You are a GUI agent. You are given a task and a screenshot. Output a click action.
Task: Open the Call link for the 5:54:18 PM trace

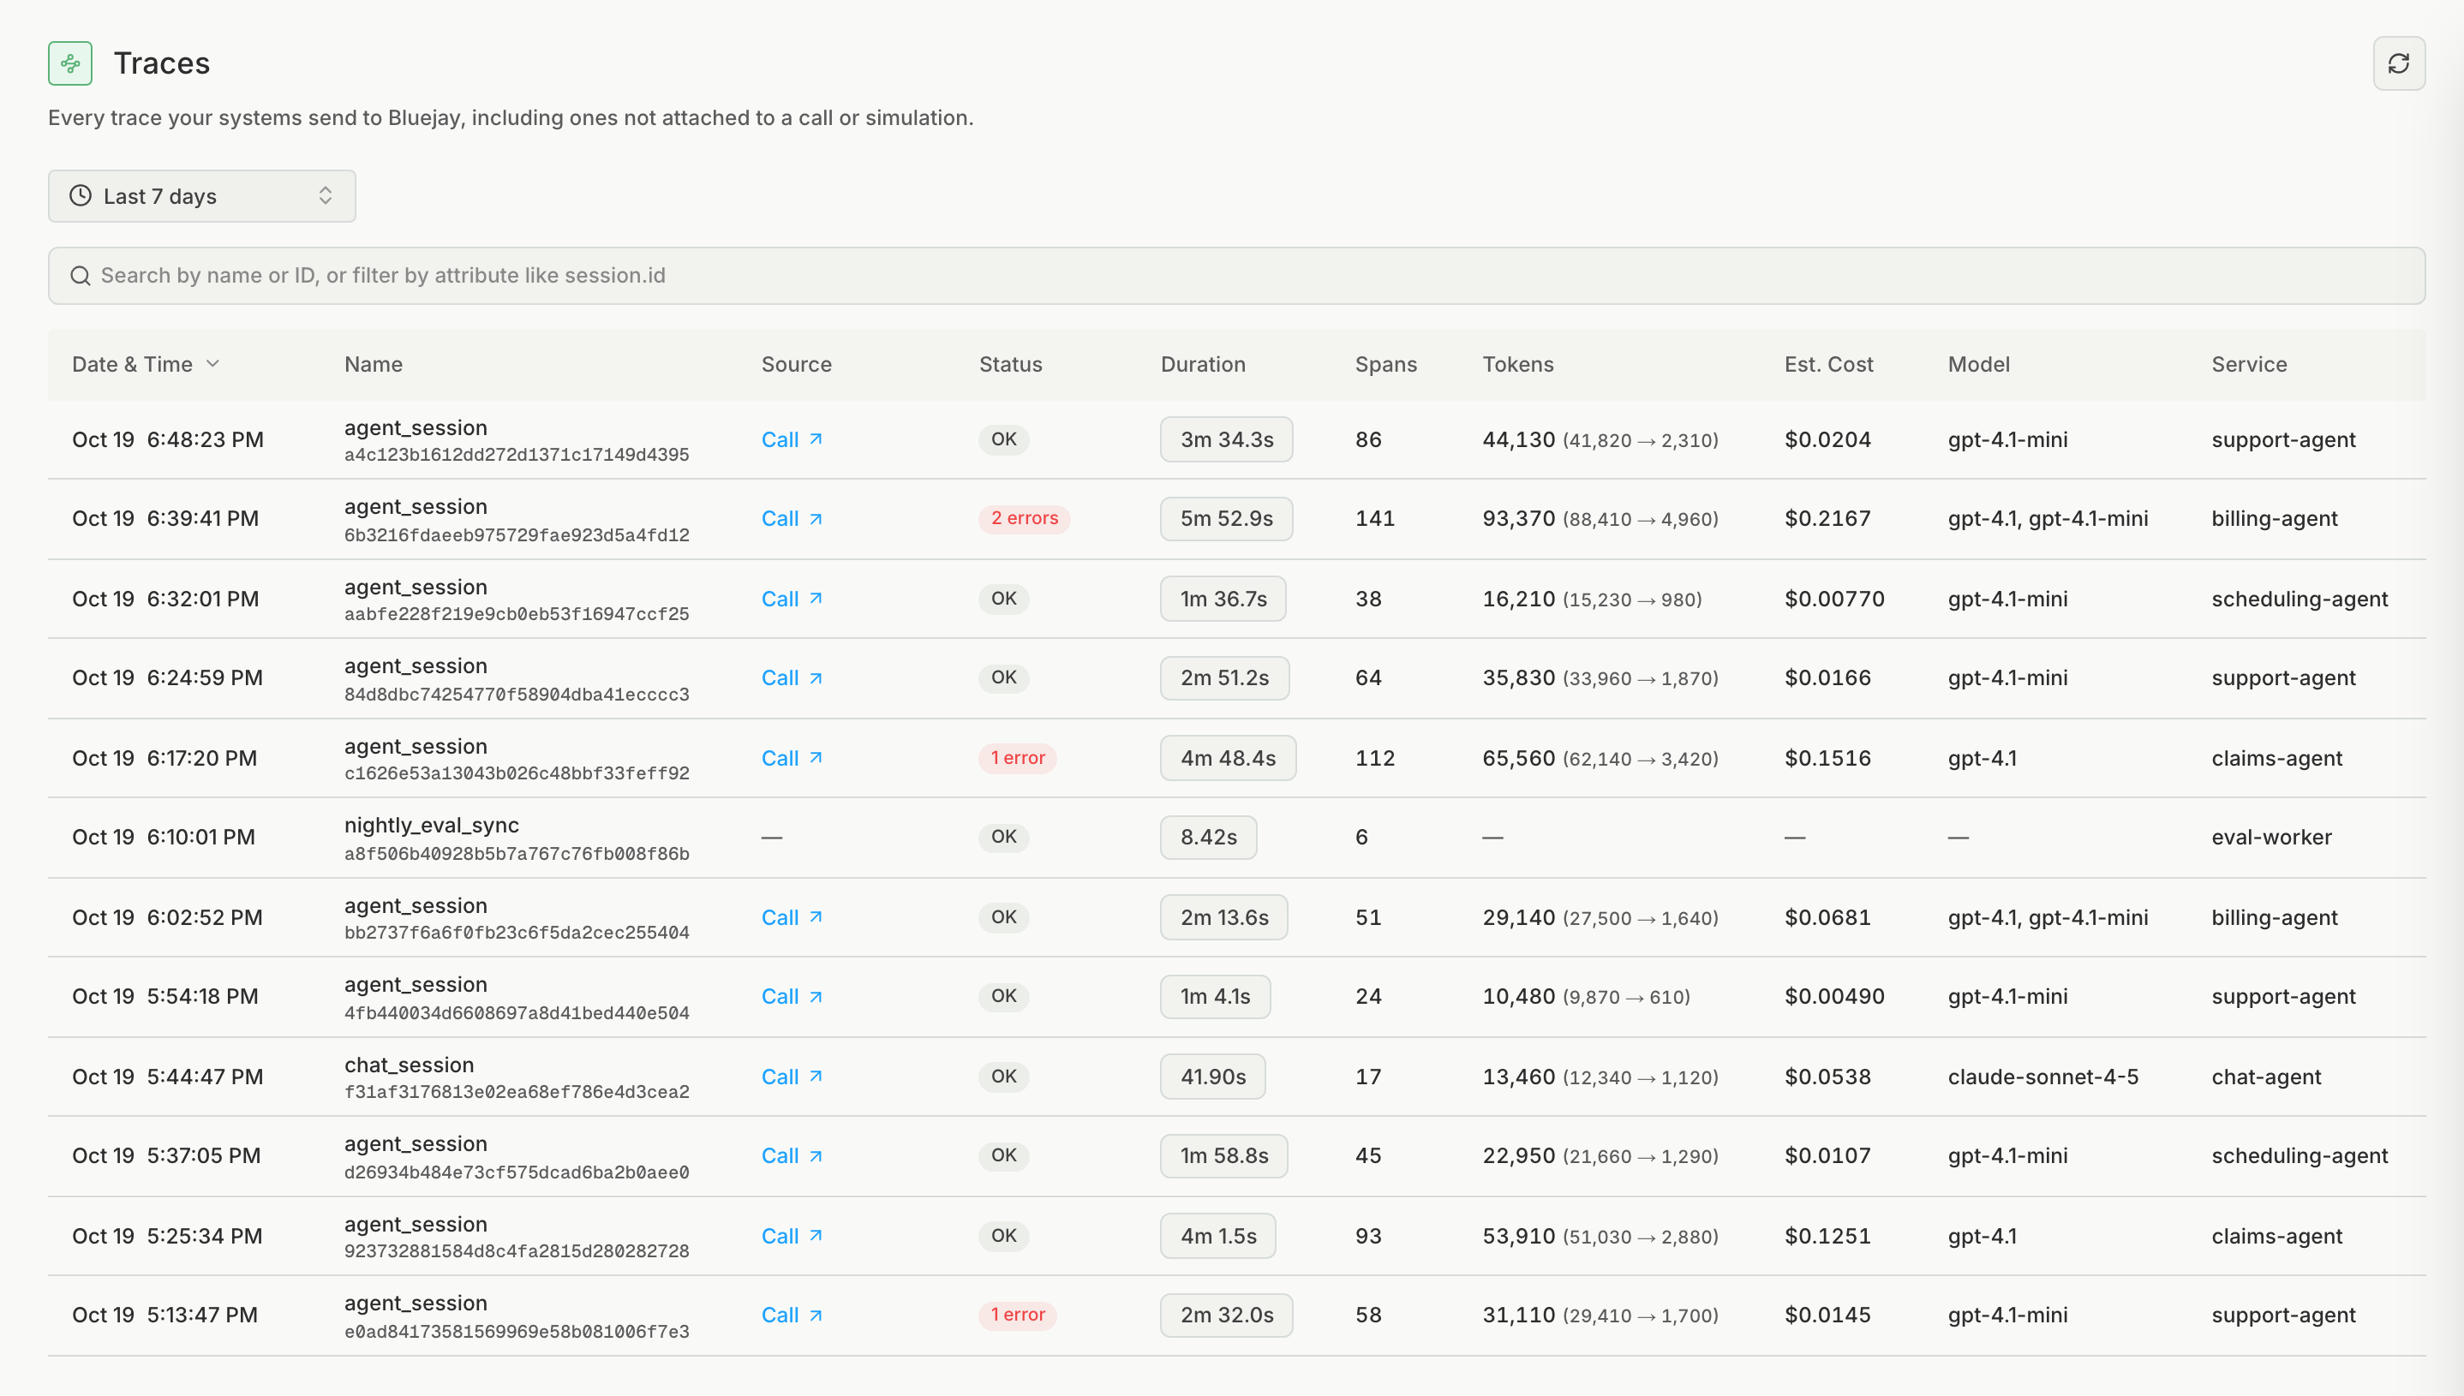coord(792,996)
